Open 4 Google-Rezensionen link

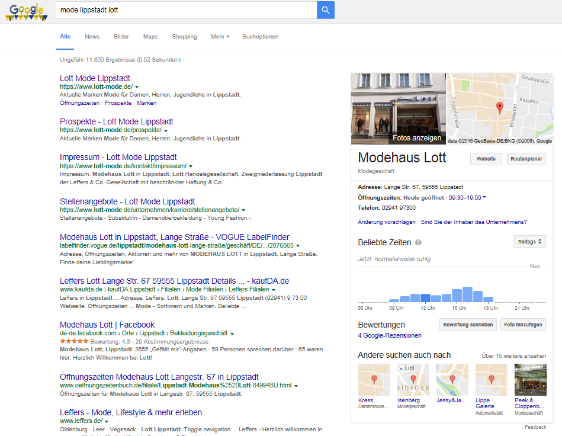[x=390, y=336]
